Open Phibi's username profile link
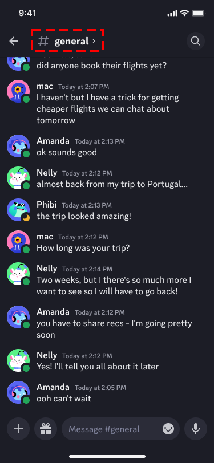Viewport: 214px width, 463px height. click(x=47, y=205)
